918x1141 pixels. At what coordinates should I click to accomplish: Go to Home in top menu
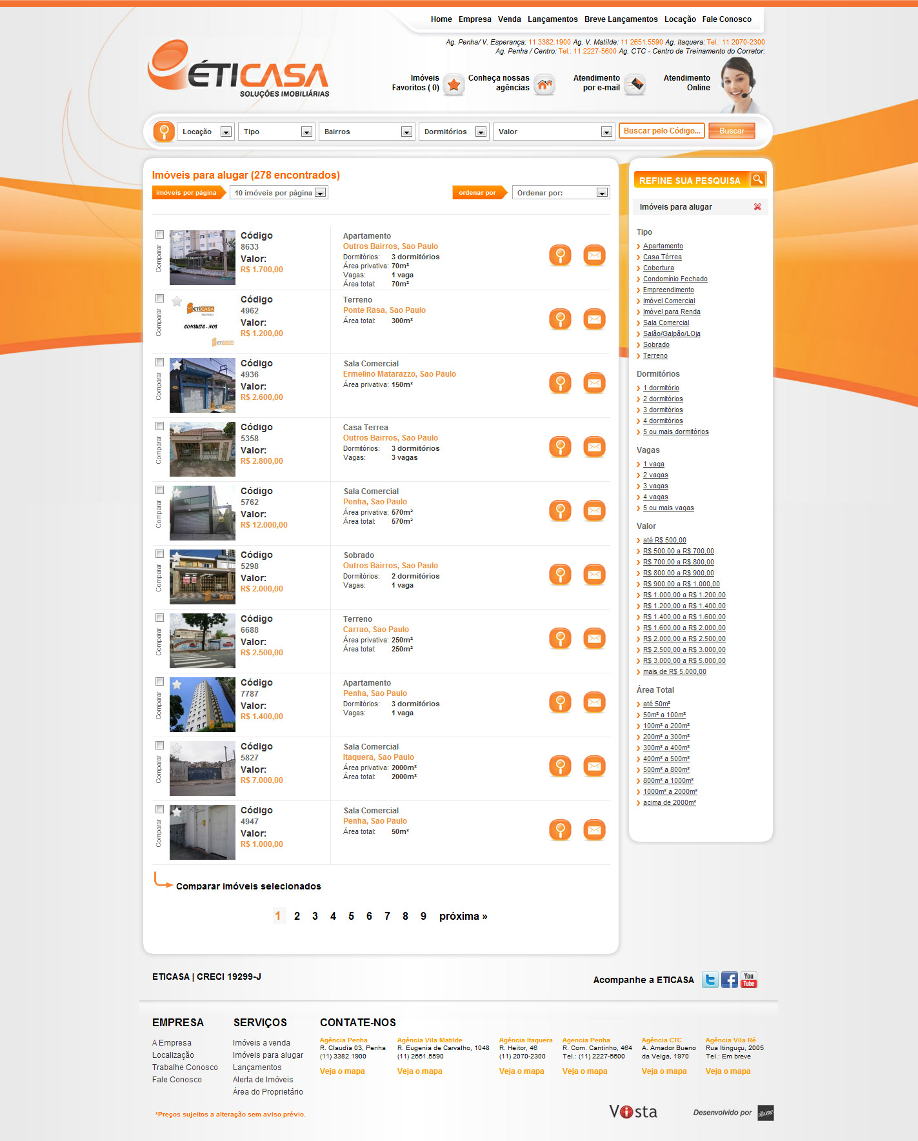pos(441,19)
